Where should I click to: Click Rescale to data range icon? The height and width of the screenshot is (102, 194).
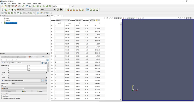point(9,10)
